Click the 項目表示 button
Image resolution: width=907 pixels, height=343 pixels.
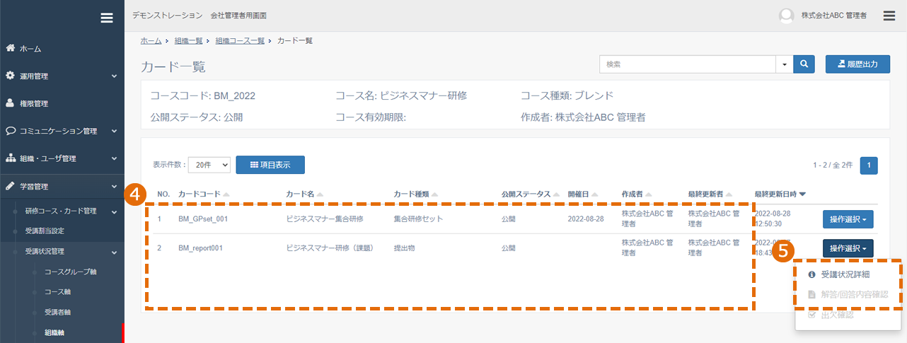[x=270, y=164]
